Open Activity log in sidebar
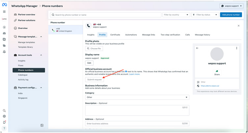 23,80
